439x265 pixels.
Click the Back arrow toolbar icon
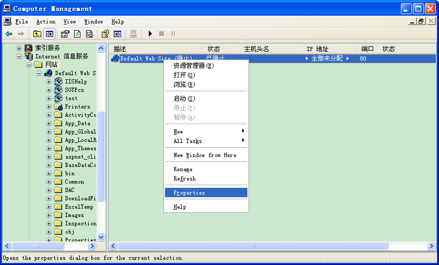coord(9,34)
